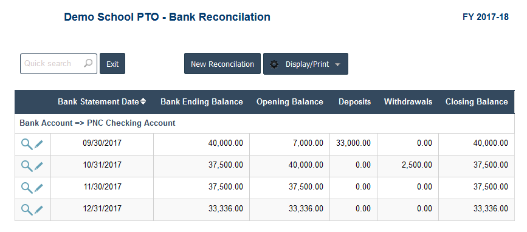Select the 33,000.00 deposits cell

click(x=353, y=144)
